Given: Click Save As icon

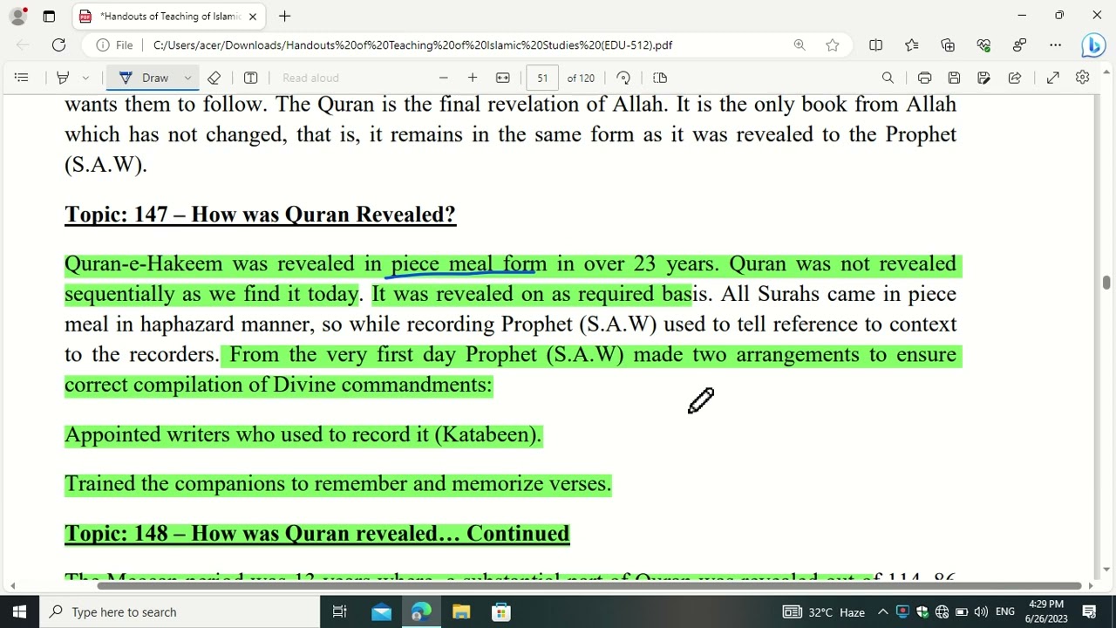Looking at the screenshot, I should click(x=983, y=78).
